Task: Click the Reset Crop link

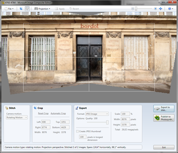Action: tap(43, 113)
